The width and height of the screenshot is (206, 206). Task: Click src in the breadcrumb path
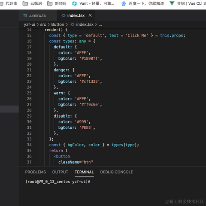(43, 24)
